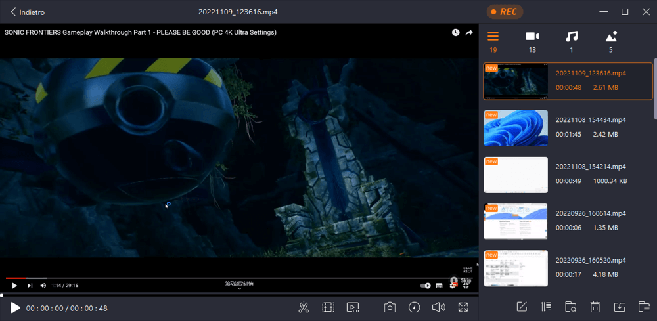Expand the chevron below video center text

tap(239, 289)
